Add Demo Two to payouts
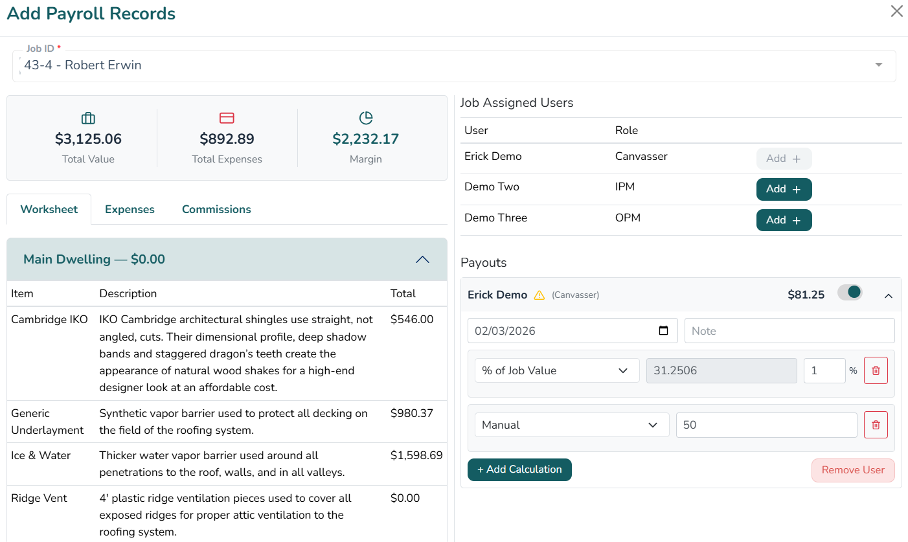The width and height of the screenshot is (908, 542). (x=784, y=189)
